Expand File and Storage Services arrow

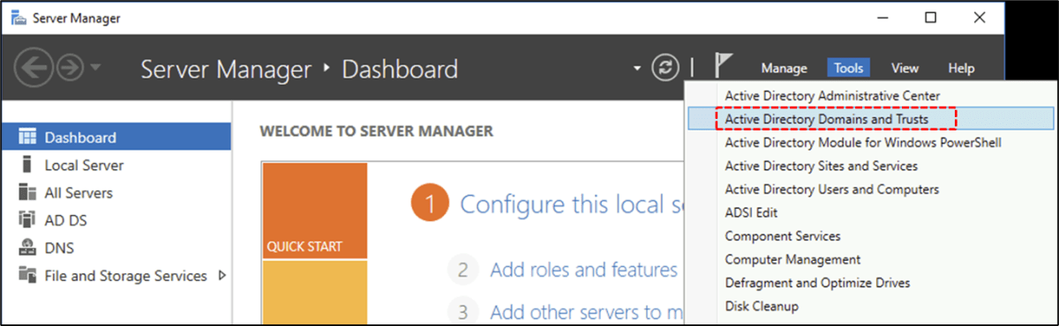pos(222,276)
